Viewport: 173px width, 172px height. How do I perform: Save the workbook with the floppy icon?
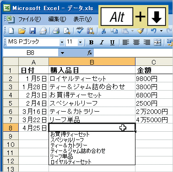[32, 31]
